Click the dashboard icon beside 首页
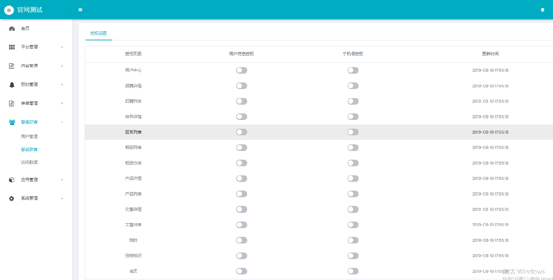 click(12, 29)
